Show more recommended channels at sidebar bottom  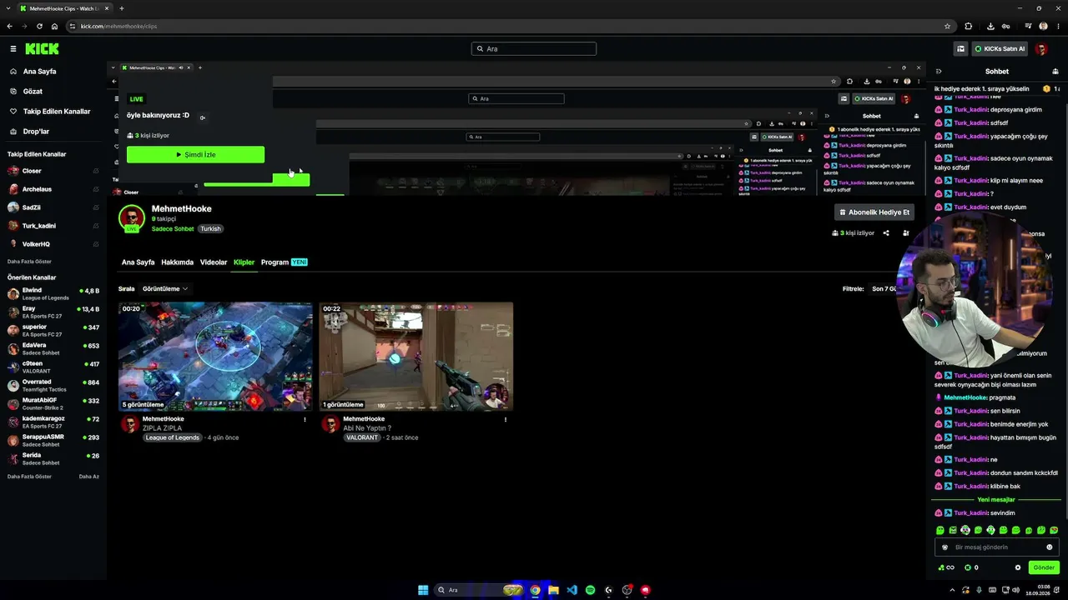(29, 477)
